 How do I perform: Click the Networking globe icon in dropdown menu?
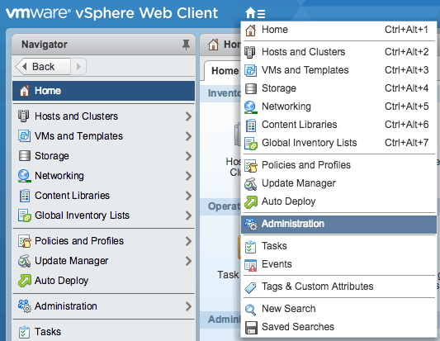pos(250,107)
